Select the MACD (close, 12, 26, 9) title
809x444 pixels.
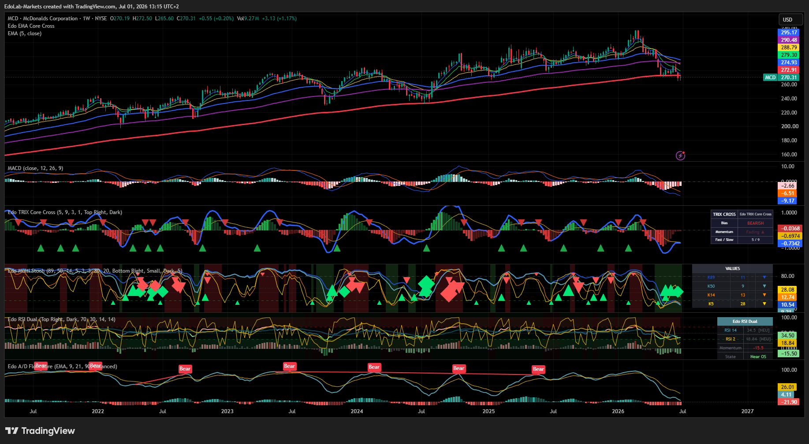point(35,168)
